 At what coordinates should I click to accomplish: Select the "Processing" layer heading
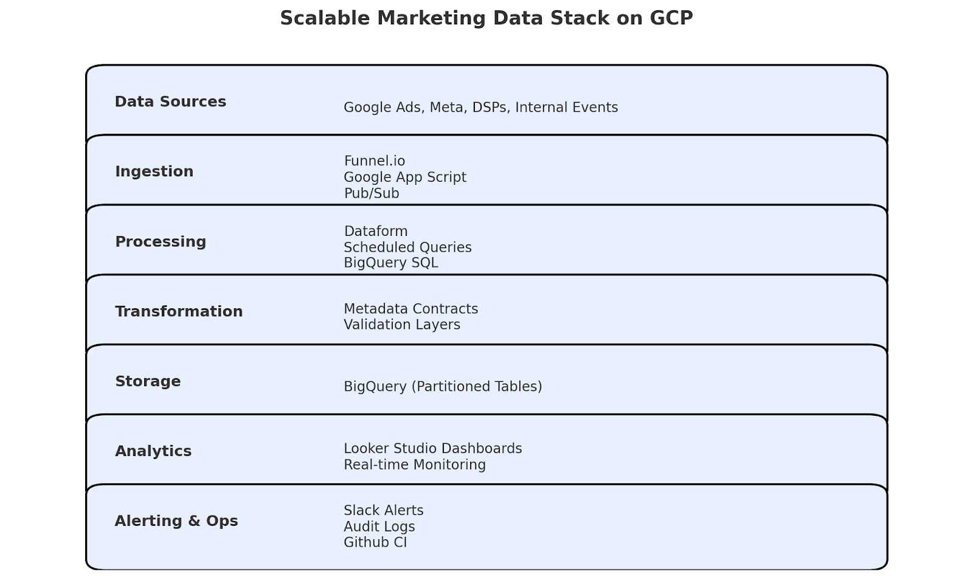click(x=161, y=241)
